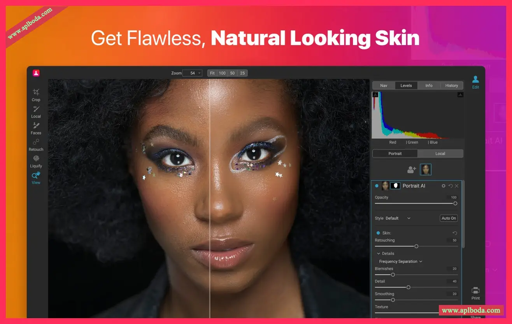
Task: Open Portrait AI settings gear
Action: click(x=444, y=186)
